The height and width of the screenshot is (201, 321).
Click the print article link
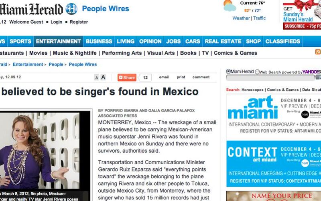tap(181, 77)
